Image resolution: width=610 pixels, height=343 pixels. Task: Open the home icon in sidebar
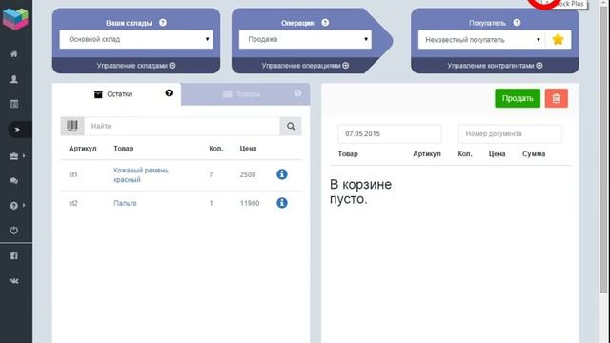[14, 54]
